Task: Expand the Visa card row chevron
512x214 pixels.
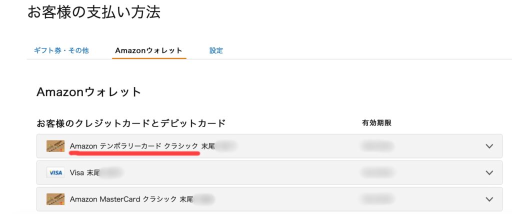Action: (489, 172)
